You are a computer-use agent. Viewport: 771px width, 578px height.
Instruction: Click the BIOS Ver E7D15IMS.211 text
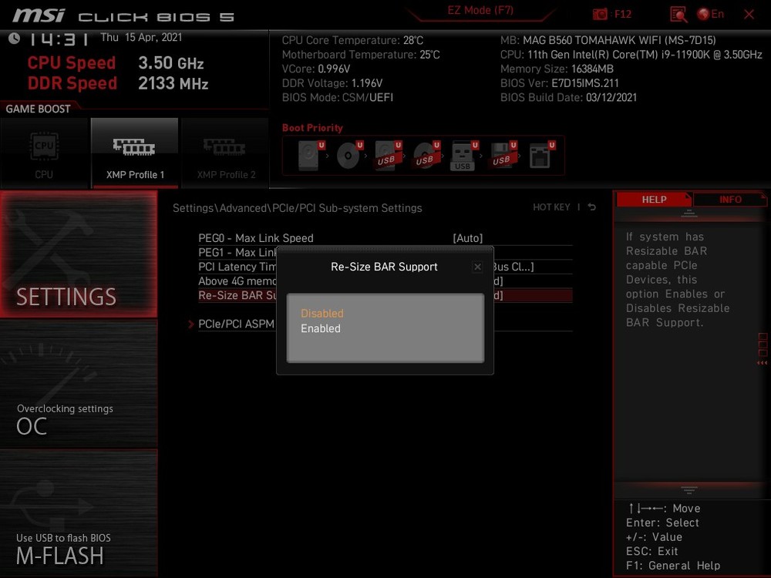(x=560, y=83)
